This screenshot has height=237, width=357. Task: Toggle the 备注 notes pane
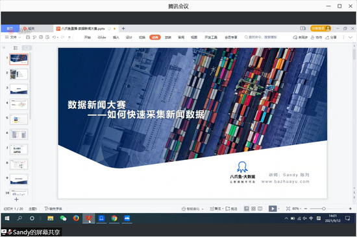(x=215, y=209)
